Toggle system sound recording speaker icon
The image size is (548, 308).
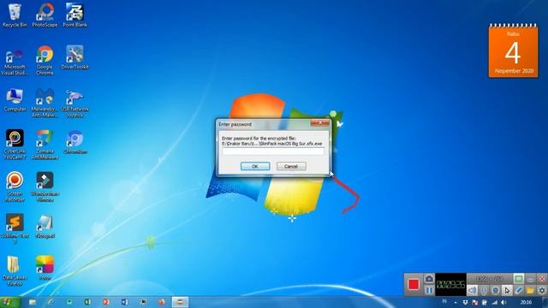[x=472, y=290]
